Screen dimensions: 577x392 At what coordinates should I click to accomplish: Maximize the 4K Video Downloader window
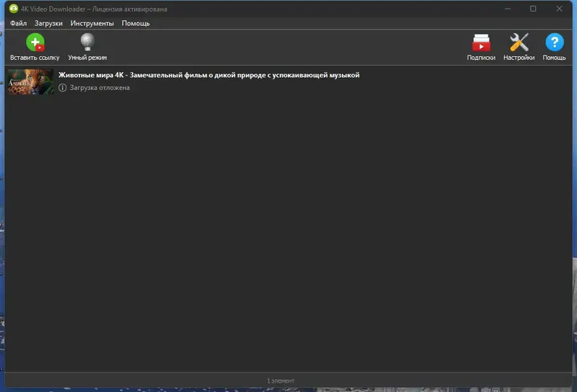point(533,9)
